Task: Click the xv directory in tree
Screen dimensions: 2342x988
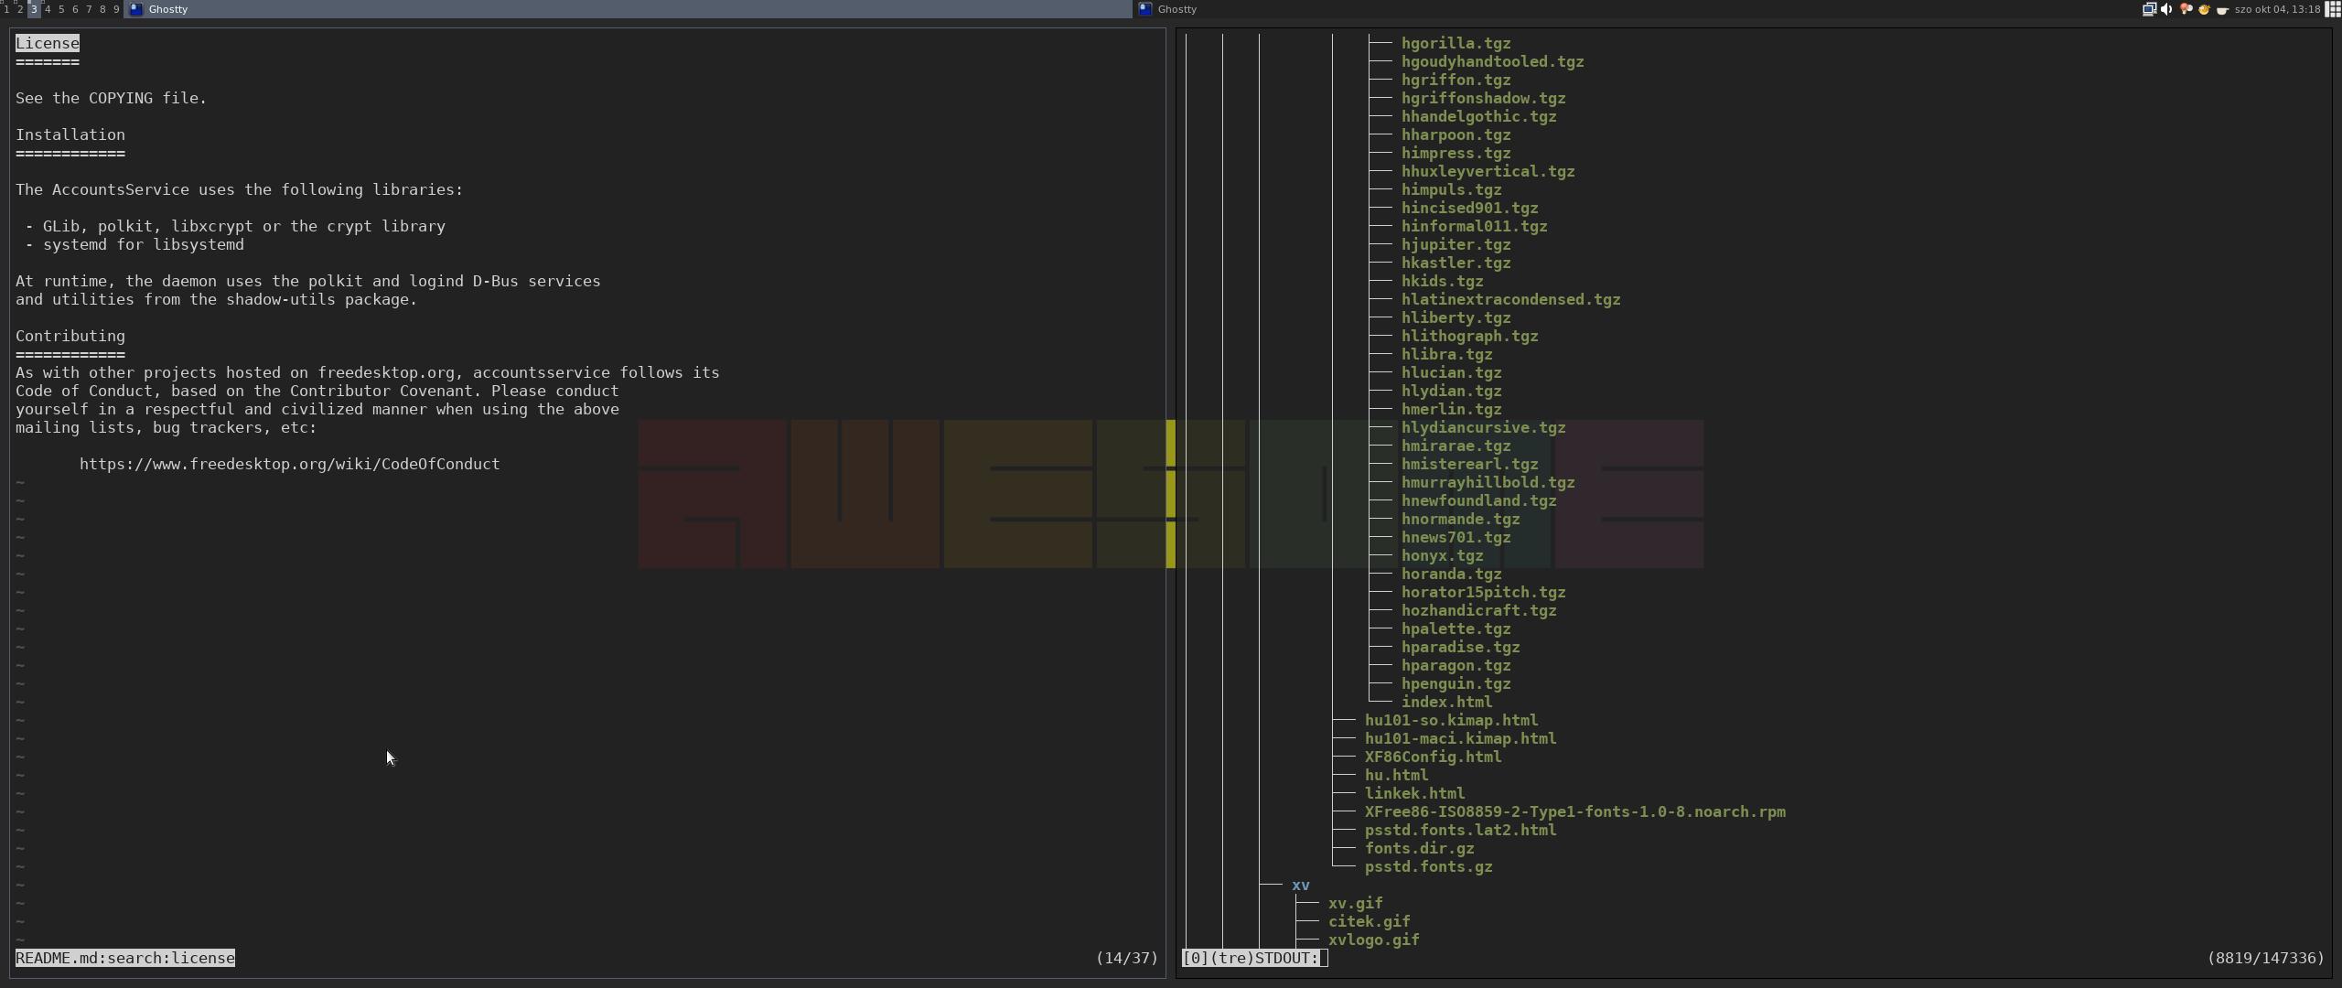Action: (1300, 885)
